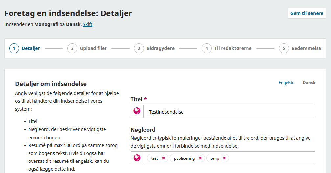
Task: Click the globe icon beside the Titel field
Action: pyautogui.click(x=137, y=111)
